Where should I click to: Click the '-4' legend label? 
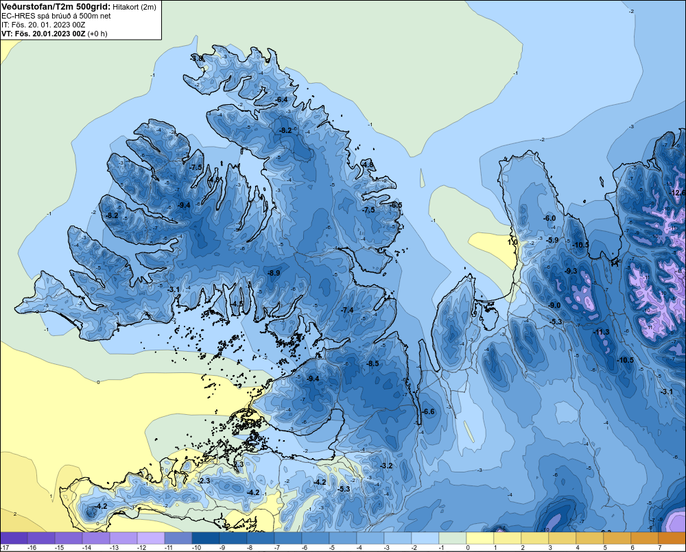tap(359, 548)
